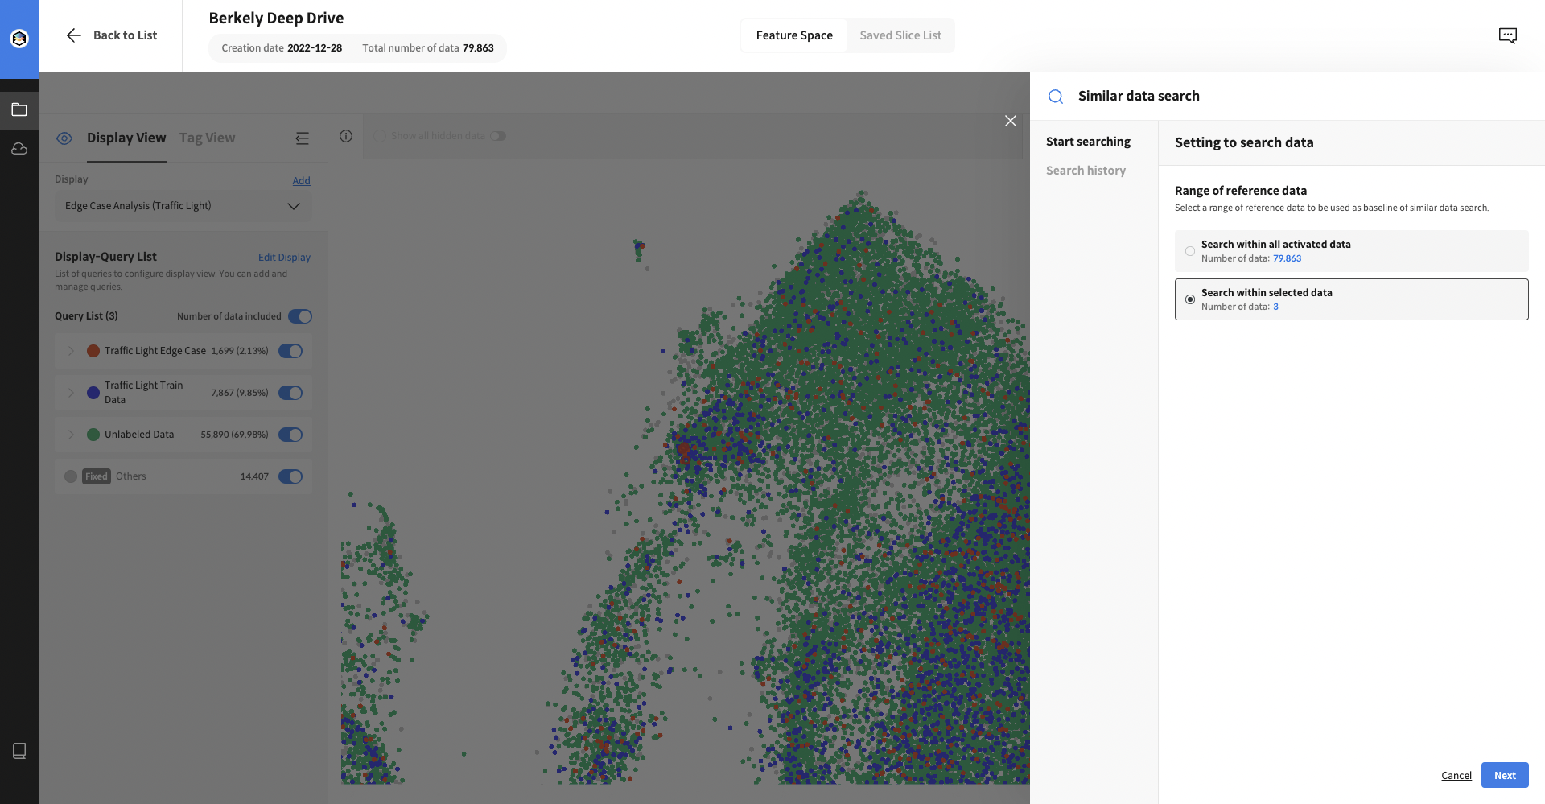Click the Add display link
The width and height of the screenshot is (1545, 804).
pyautogui.click(x=301, y=181)
